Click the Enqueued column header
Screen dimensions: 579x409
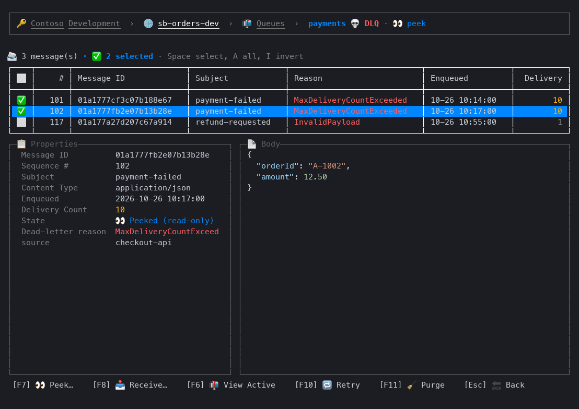coord(449,78)
